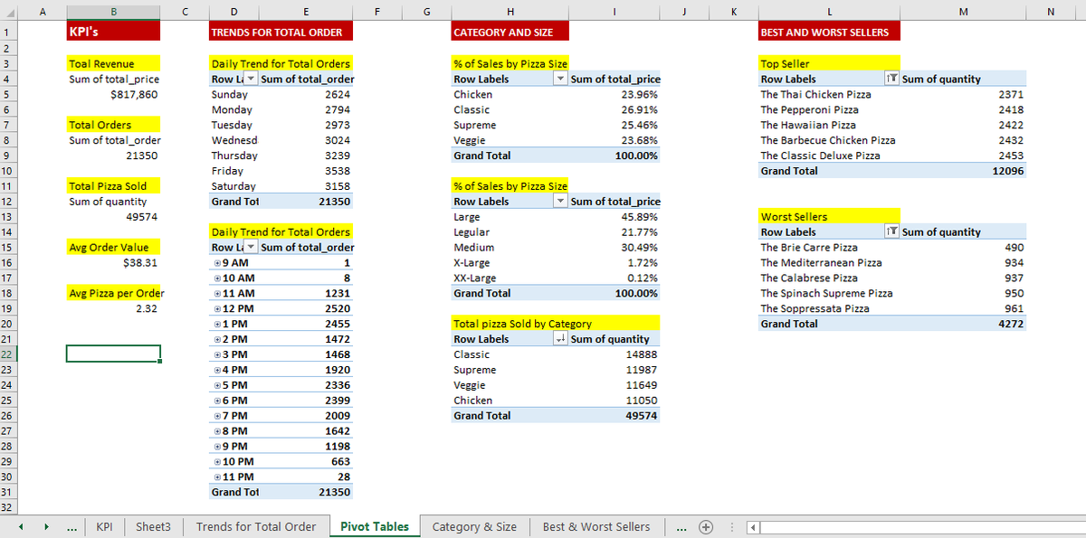Expand the 10 PM row group

tap(216, 461)
